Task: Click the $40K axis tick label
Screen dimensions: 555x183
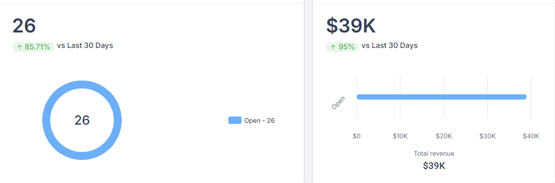Action: pyautogui.click(x=531, y=136)
